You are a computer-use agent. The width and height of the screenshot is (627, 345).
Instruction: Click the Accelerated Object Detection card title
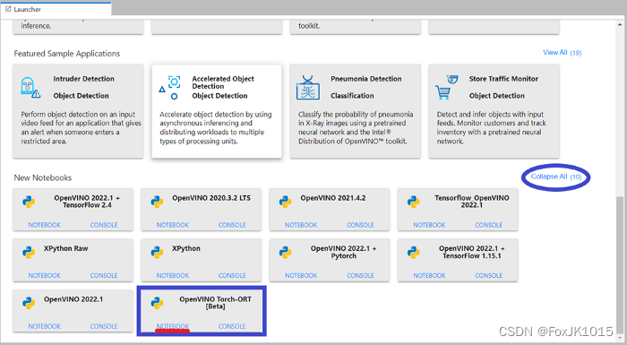pos(223,82)
